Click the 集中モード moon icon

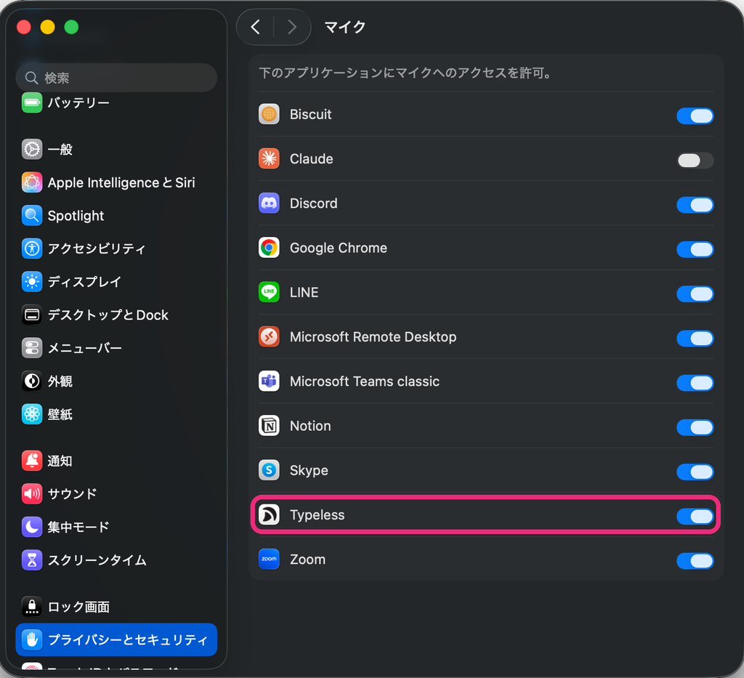point(32,527)
